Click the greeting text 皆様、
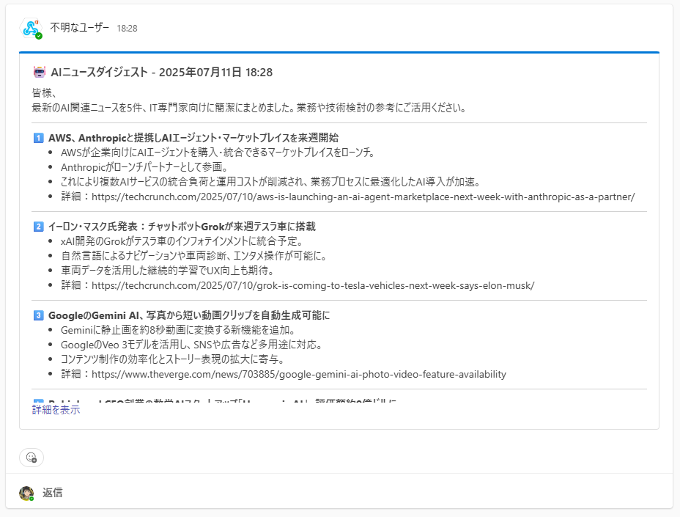 coord(44,93)
